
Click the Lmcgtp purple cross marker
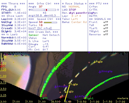[55, 87]
